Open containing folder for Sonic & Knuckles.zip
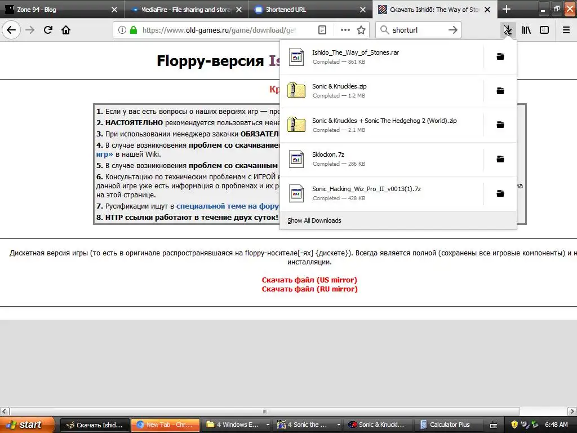The height and width of the screenshot is (433, 577). (500, 91)
